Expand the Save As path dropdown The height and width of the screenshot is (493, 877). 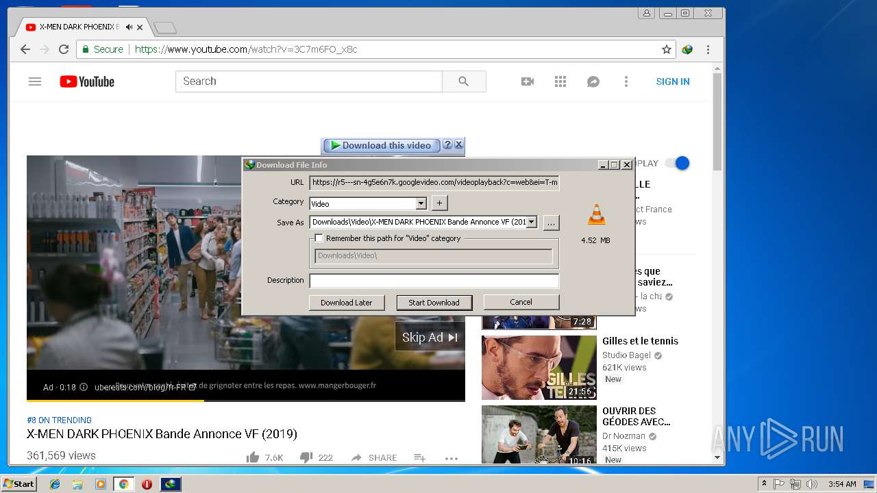pos(531,222)
